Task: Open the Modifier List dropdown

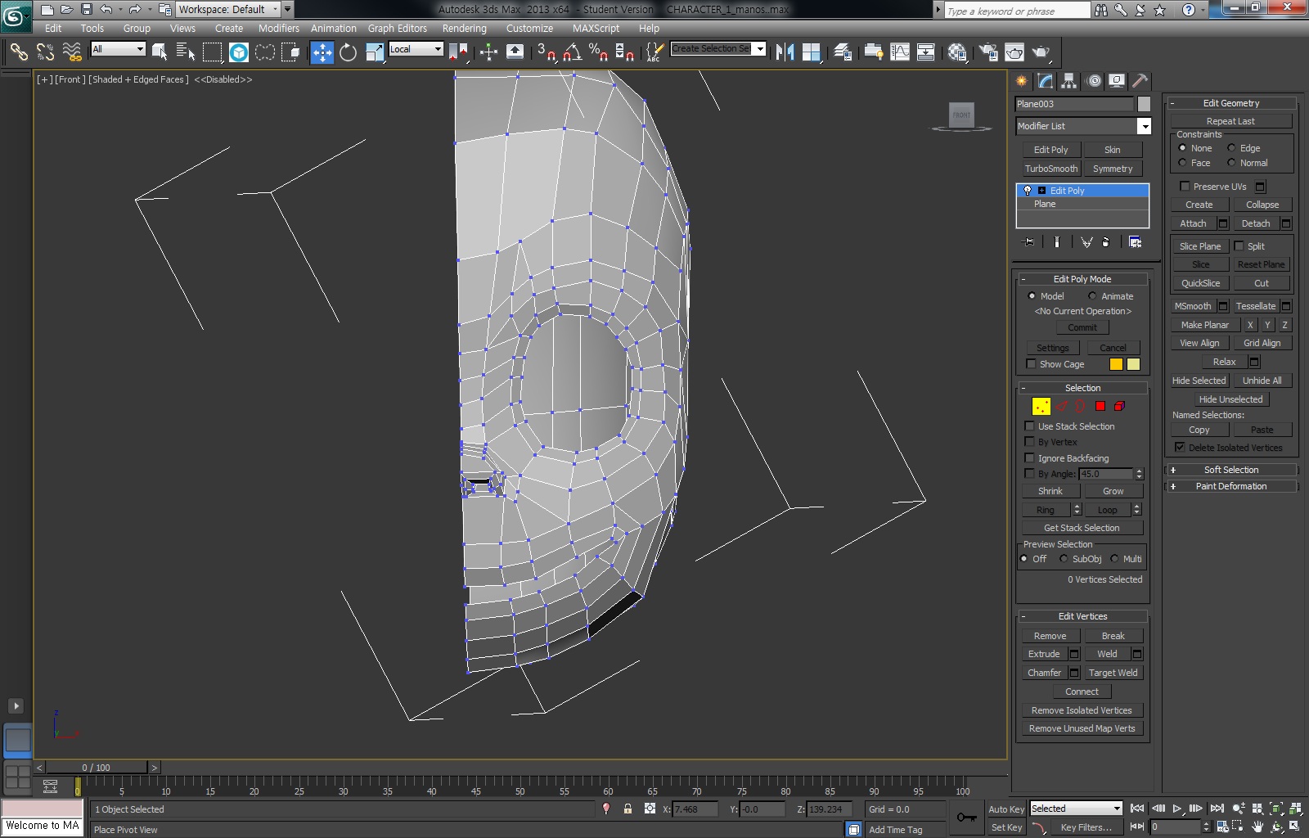Action: tap(1145, 126)
